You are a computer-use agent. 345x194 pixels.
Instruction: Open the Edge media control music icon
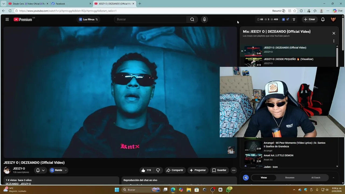point(309,11)
